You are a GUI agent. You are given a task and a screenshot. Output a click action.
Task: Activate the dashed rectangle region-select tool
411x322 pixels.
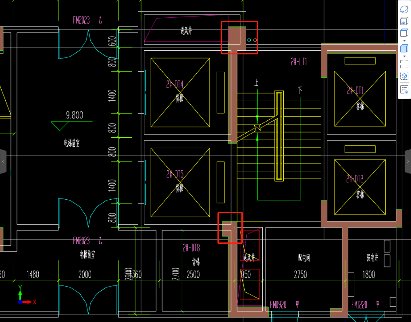click(404, 64)
